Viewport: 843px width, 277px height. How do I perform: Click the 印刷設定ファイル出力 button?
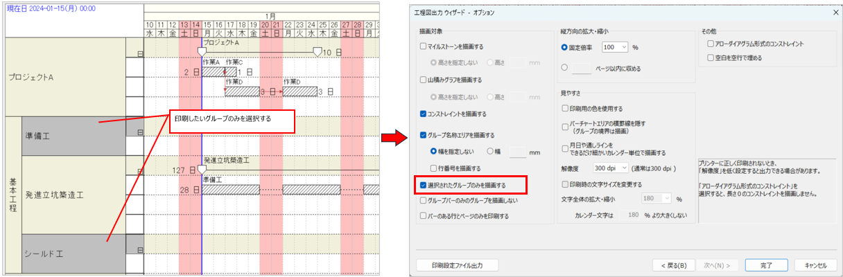(456, 265)
